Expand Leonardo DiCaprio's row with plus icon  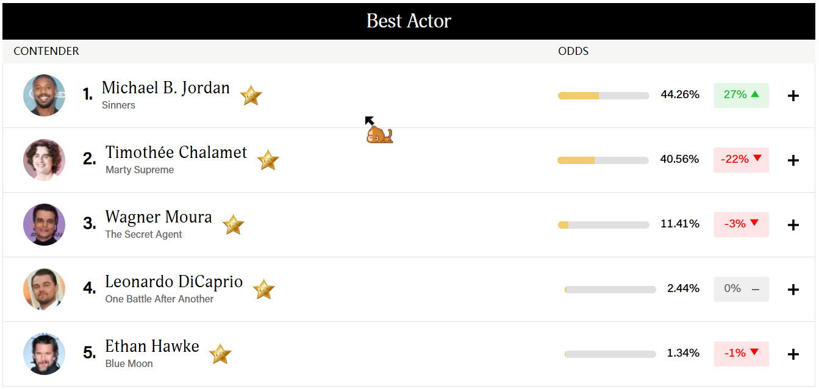(793, 290)
